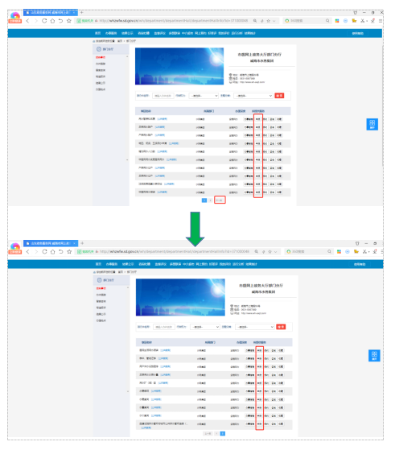Viewport: 395px width, 450px height.
Task: Click the red search button in the lower filter bar
Action: click(x=281, y=327)
